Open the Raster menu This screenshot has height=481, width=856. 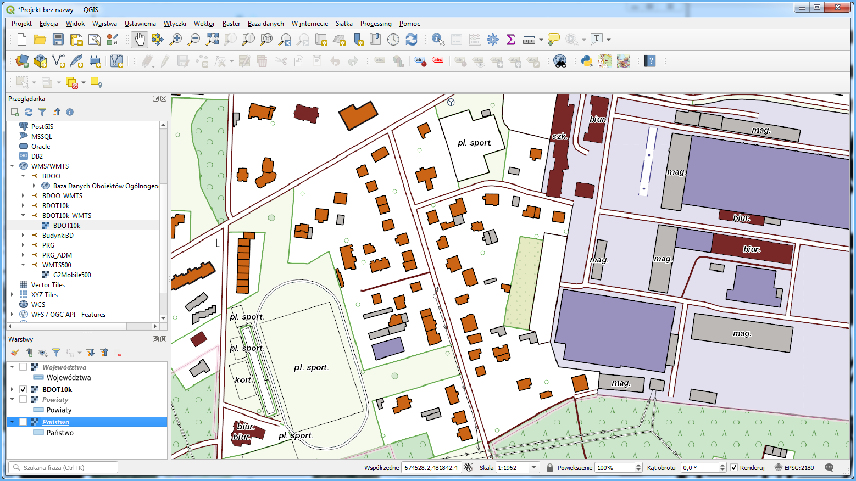pyautogui.click(x=231, y=24)
